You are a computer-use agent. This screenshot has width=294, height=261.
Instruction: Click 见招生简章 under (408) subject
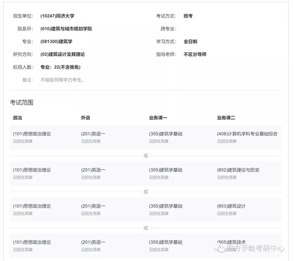(x=227, y=141)
